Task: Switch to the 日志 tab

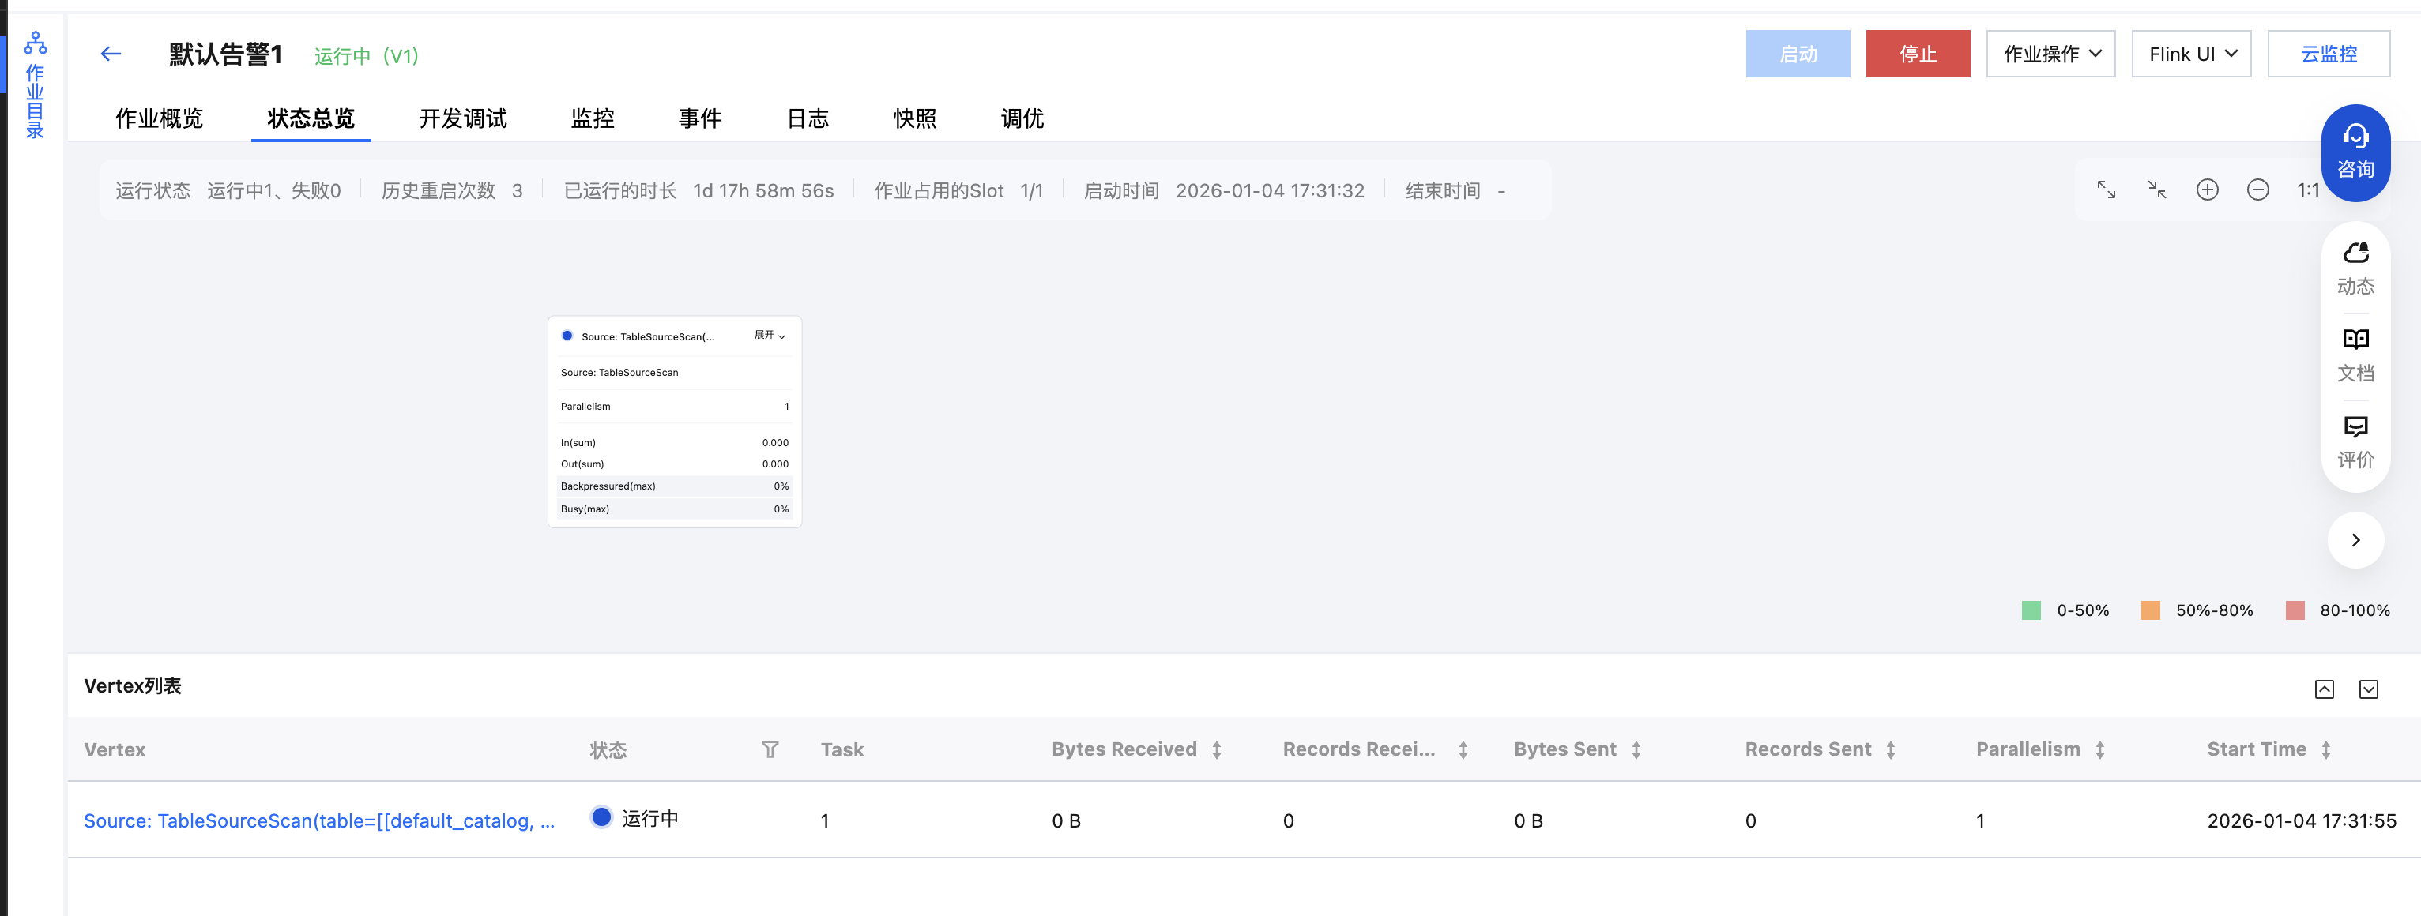Action: click(808, 118)
